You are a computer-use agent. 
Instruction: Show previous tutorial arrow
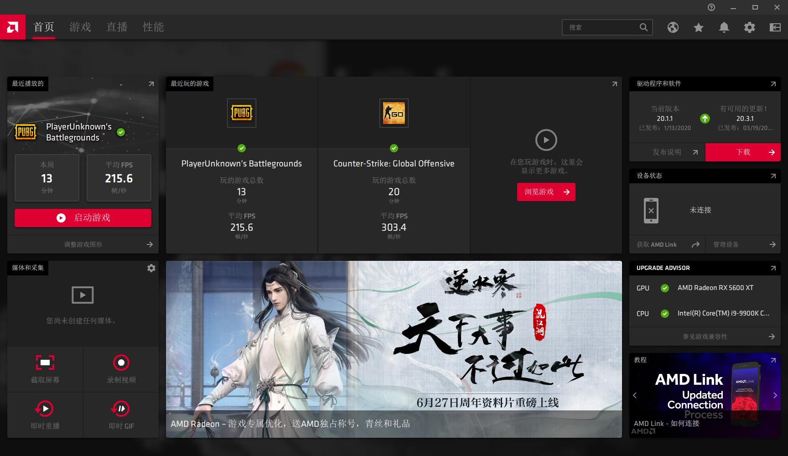click(635, 395)
